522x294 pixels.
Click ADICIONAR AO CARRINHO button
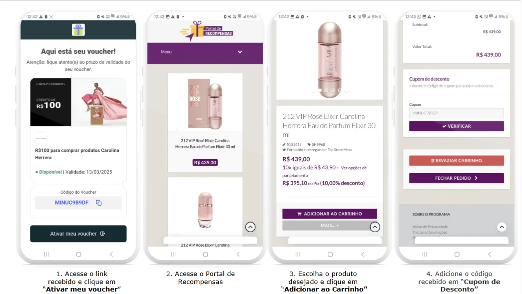[330, 214]
